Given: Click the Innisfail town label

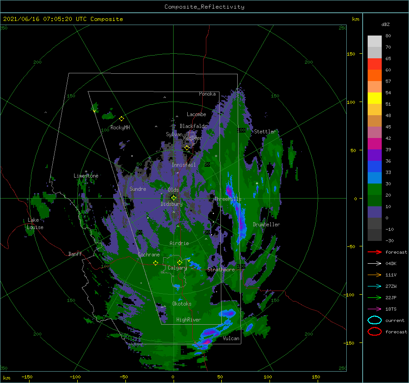Looking at the screenshot, I should [184, 165].
